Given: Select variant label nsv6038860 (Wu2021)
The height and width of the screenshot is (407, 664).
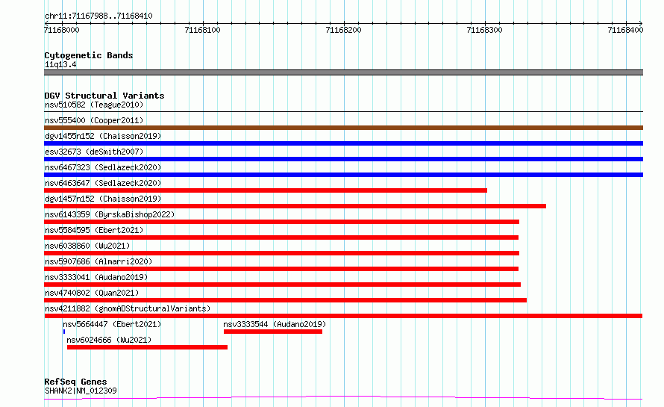Looking at the screenshot, I should [x=87, y=246].
